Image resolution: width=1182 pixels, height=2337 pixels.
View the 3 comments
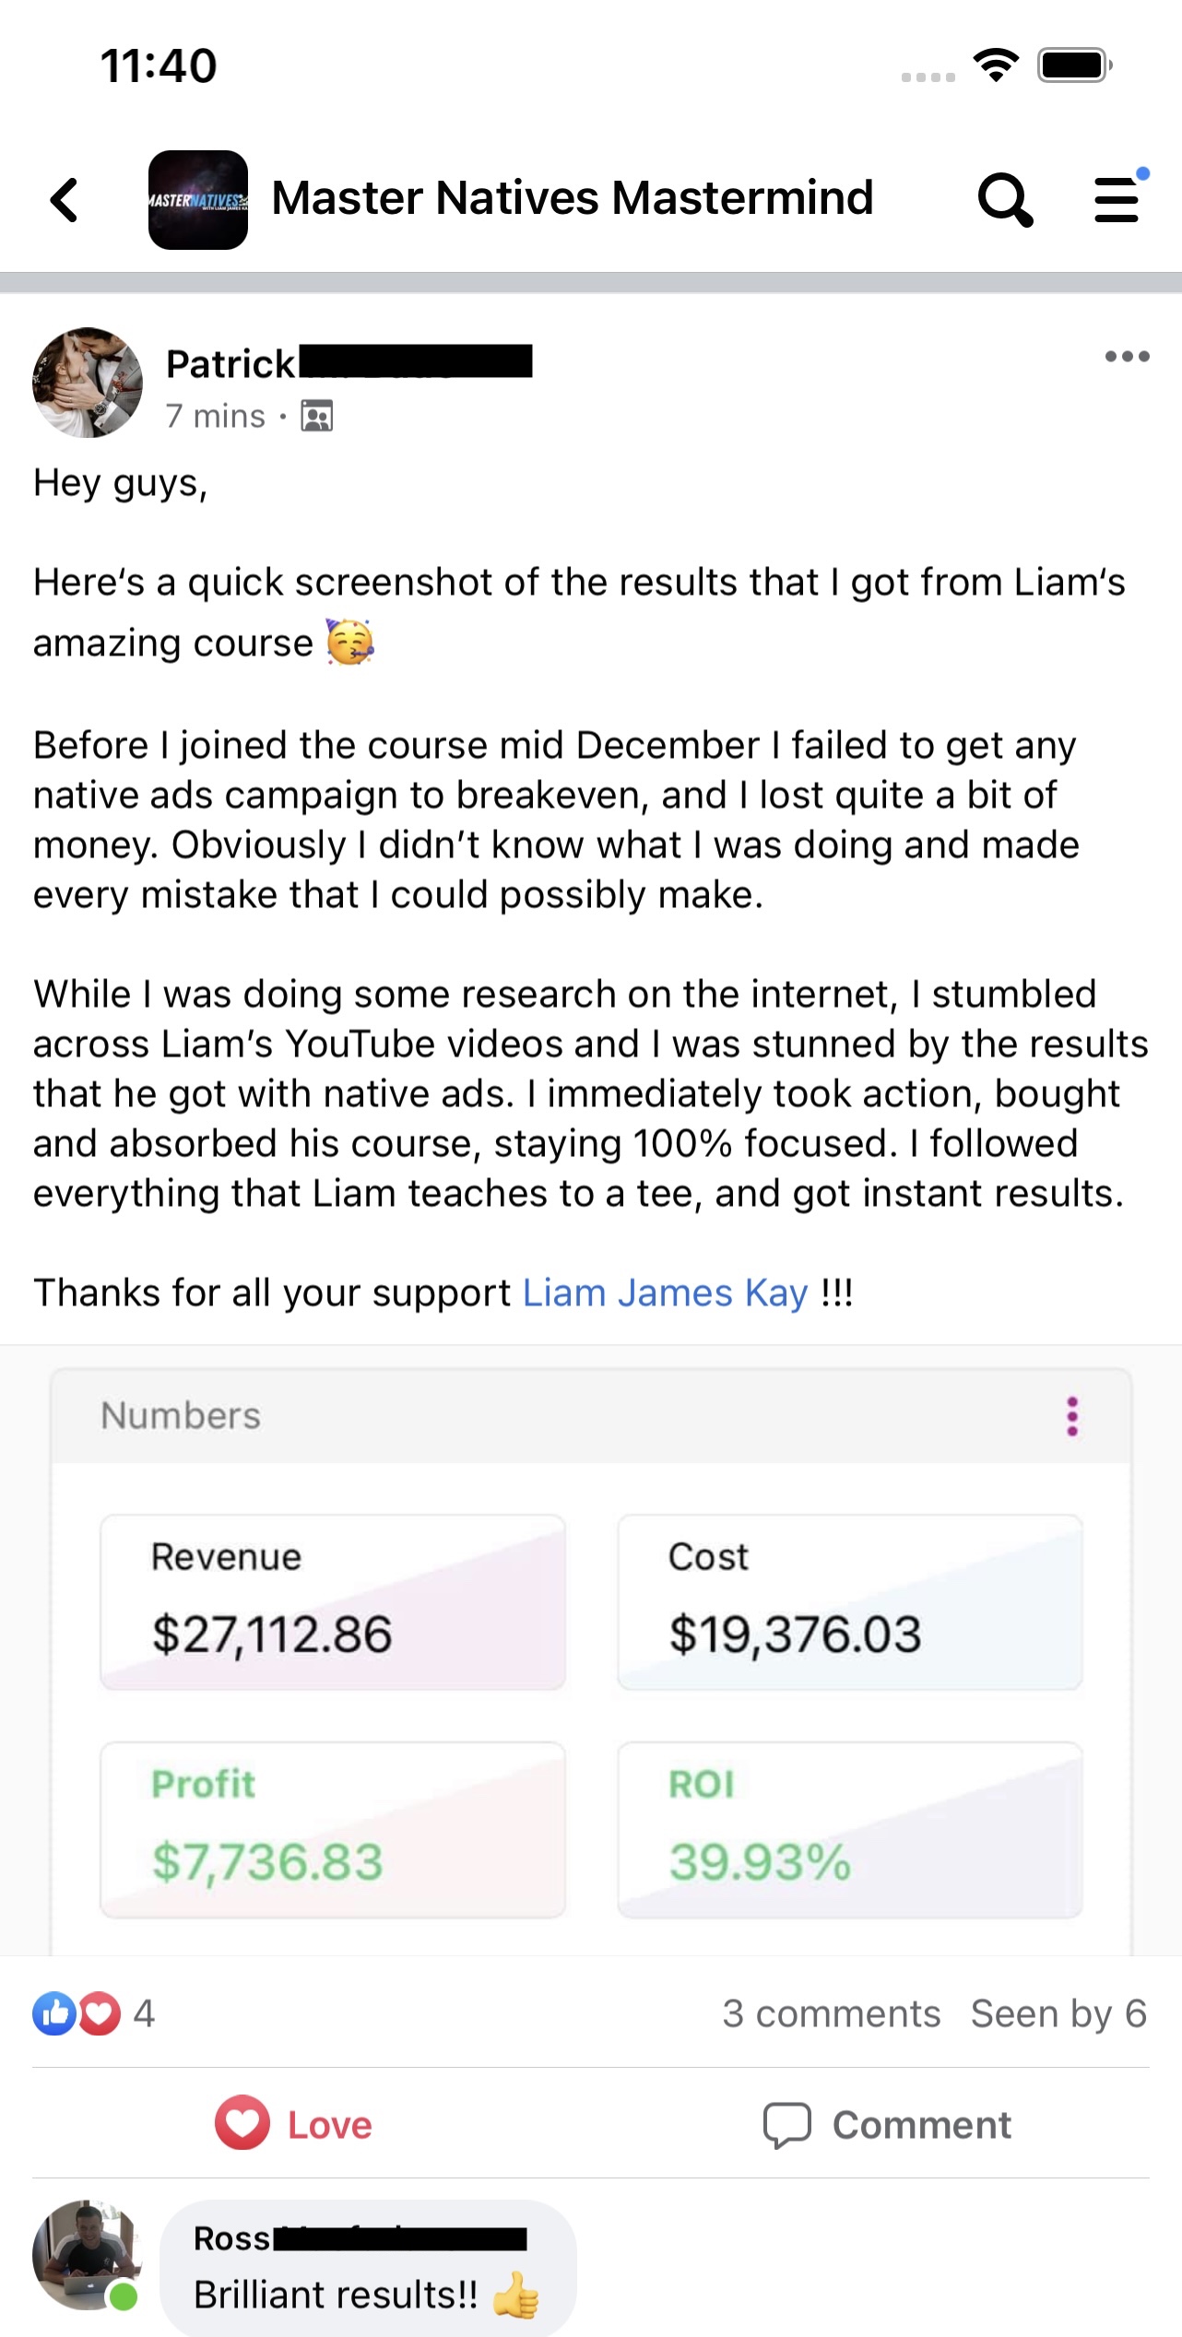(831, 2013)
